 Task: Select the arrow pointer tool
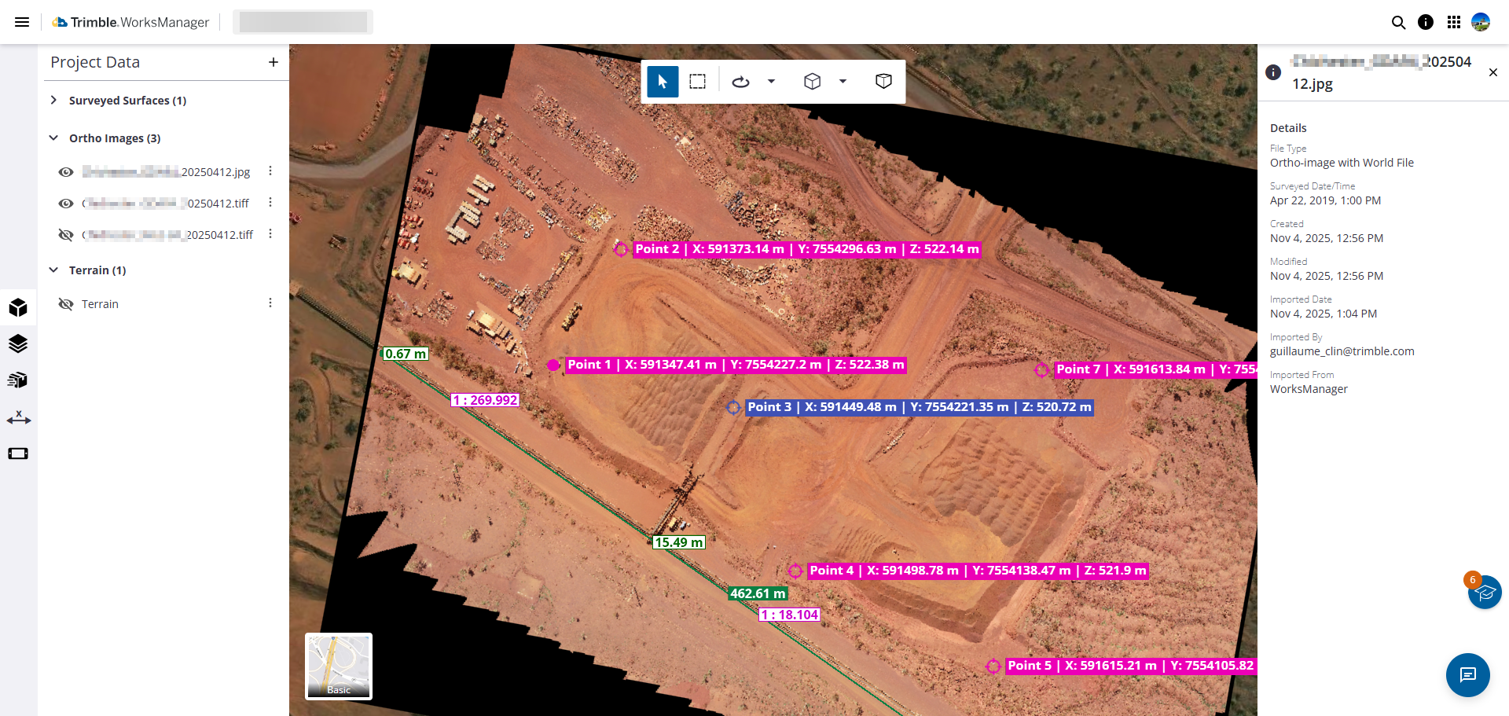663,82
